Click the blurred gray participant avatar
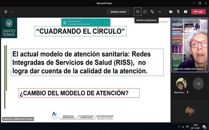 click(x=198, y=83)
